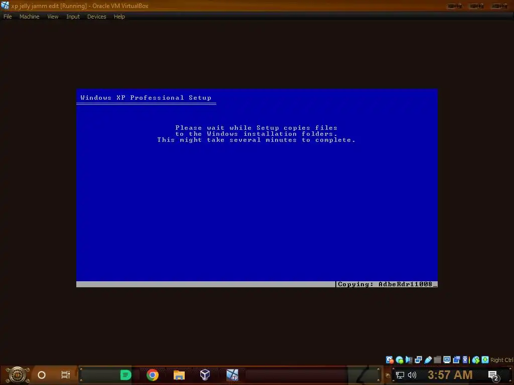Click the VirtualBox window title bar icon
This screenshot has height=385, width=514.
tap(5, 6)
